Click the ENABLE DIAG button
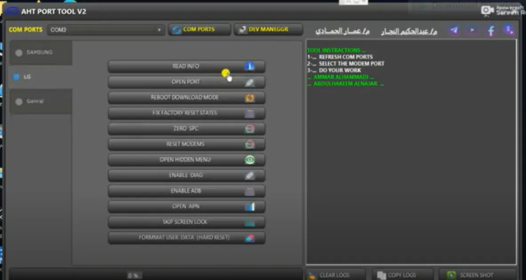 point(186,176)
